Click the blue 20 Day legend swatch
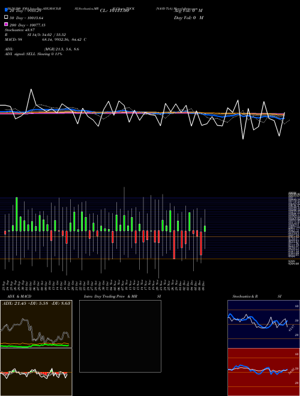300x396 pixels. pos(6,10)
